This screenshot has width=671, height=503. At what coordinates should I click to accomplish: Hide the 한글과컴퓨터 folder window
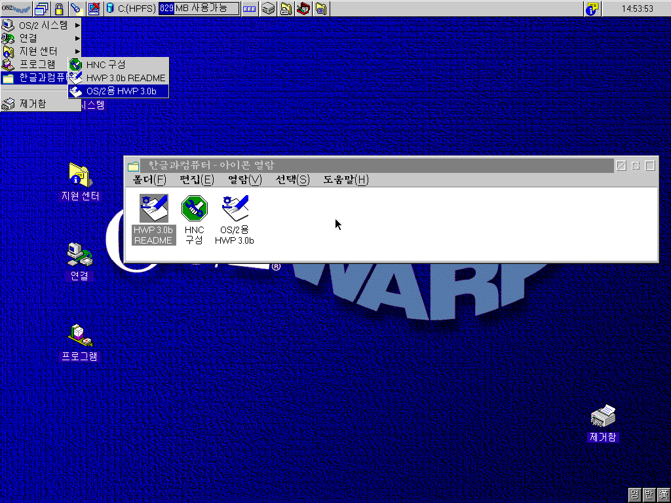click(x=621, y=166)
